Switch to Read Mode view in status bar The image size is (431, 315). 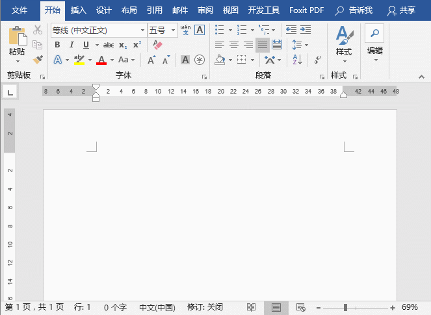click(x=251, y=307)
